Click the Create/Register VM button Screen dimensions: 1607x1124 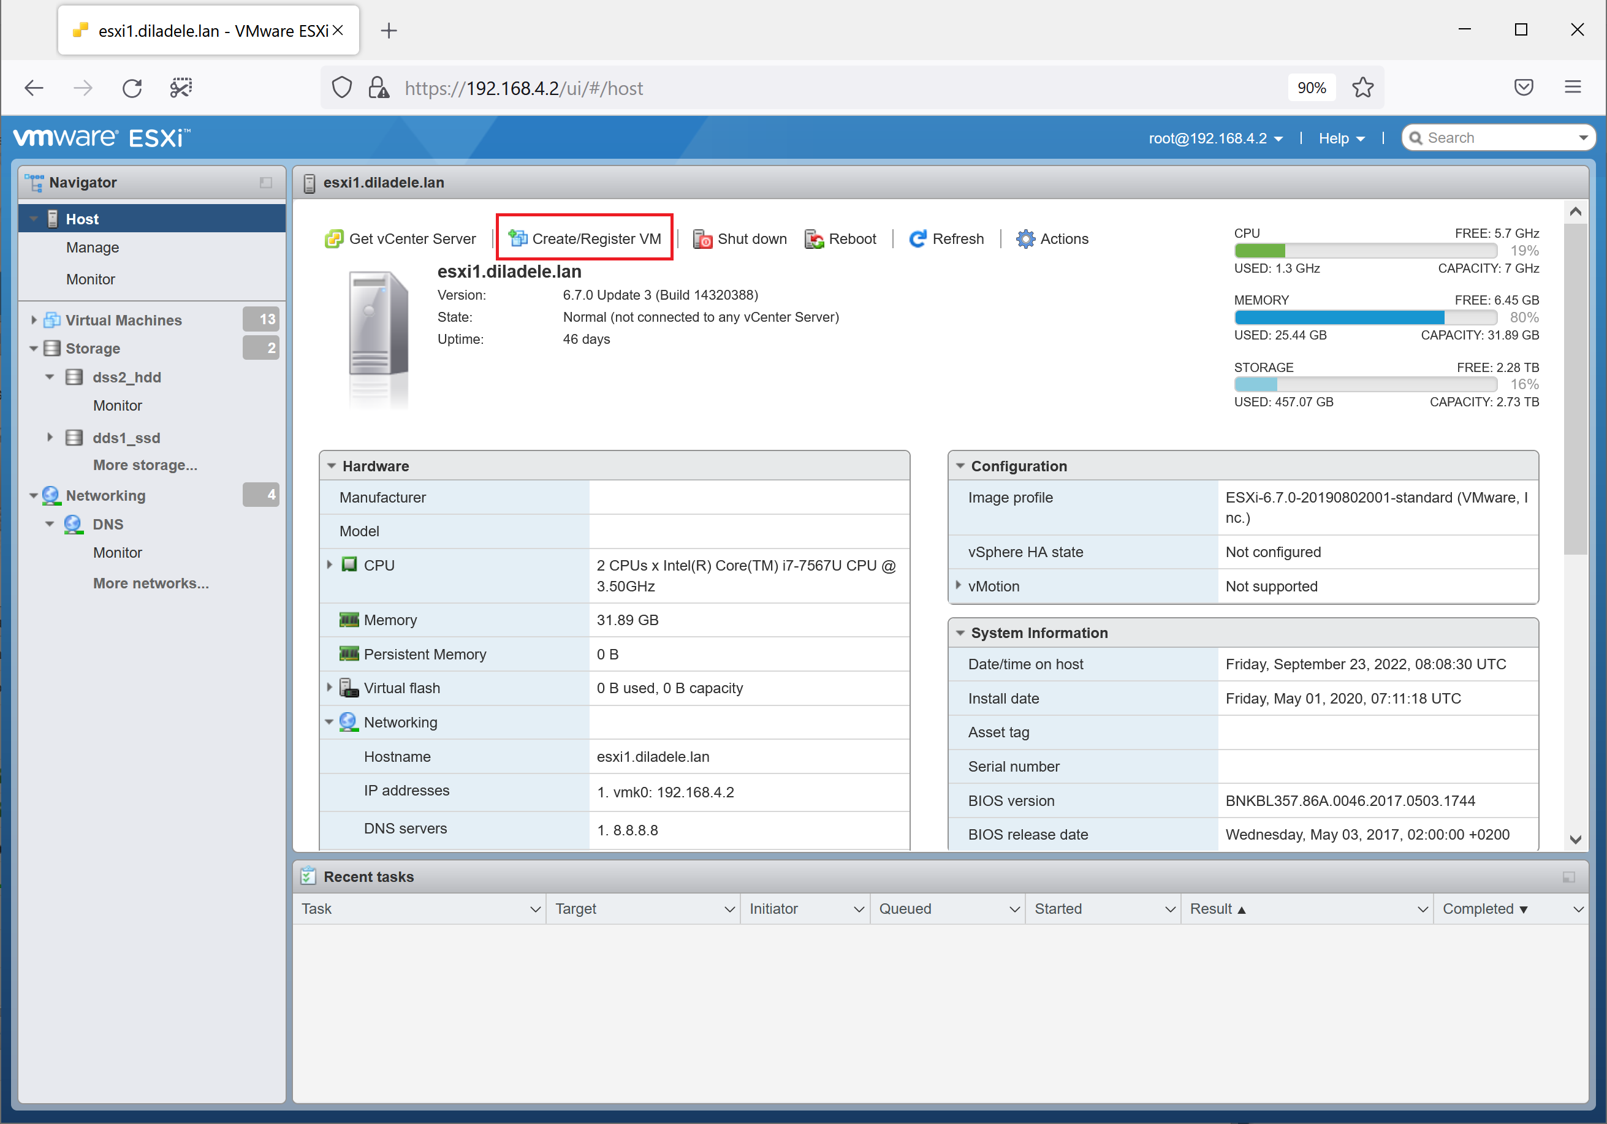(x=585, y=238)
